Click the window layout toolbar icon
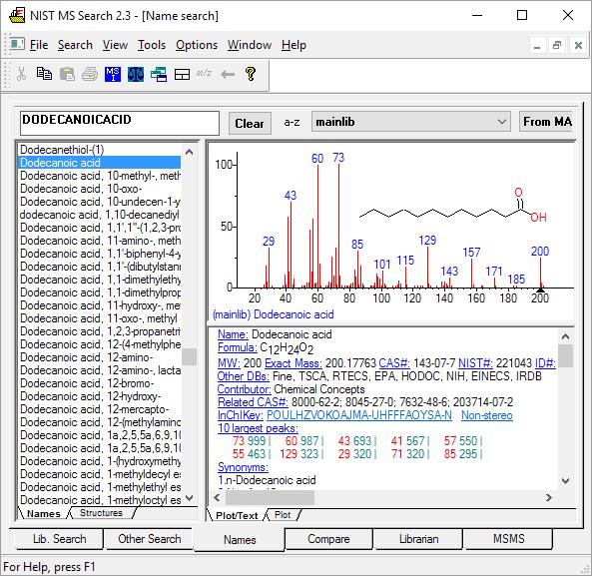The height and width of the screenshot is (576, 592). (x=182, y=74)
